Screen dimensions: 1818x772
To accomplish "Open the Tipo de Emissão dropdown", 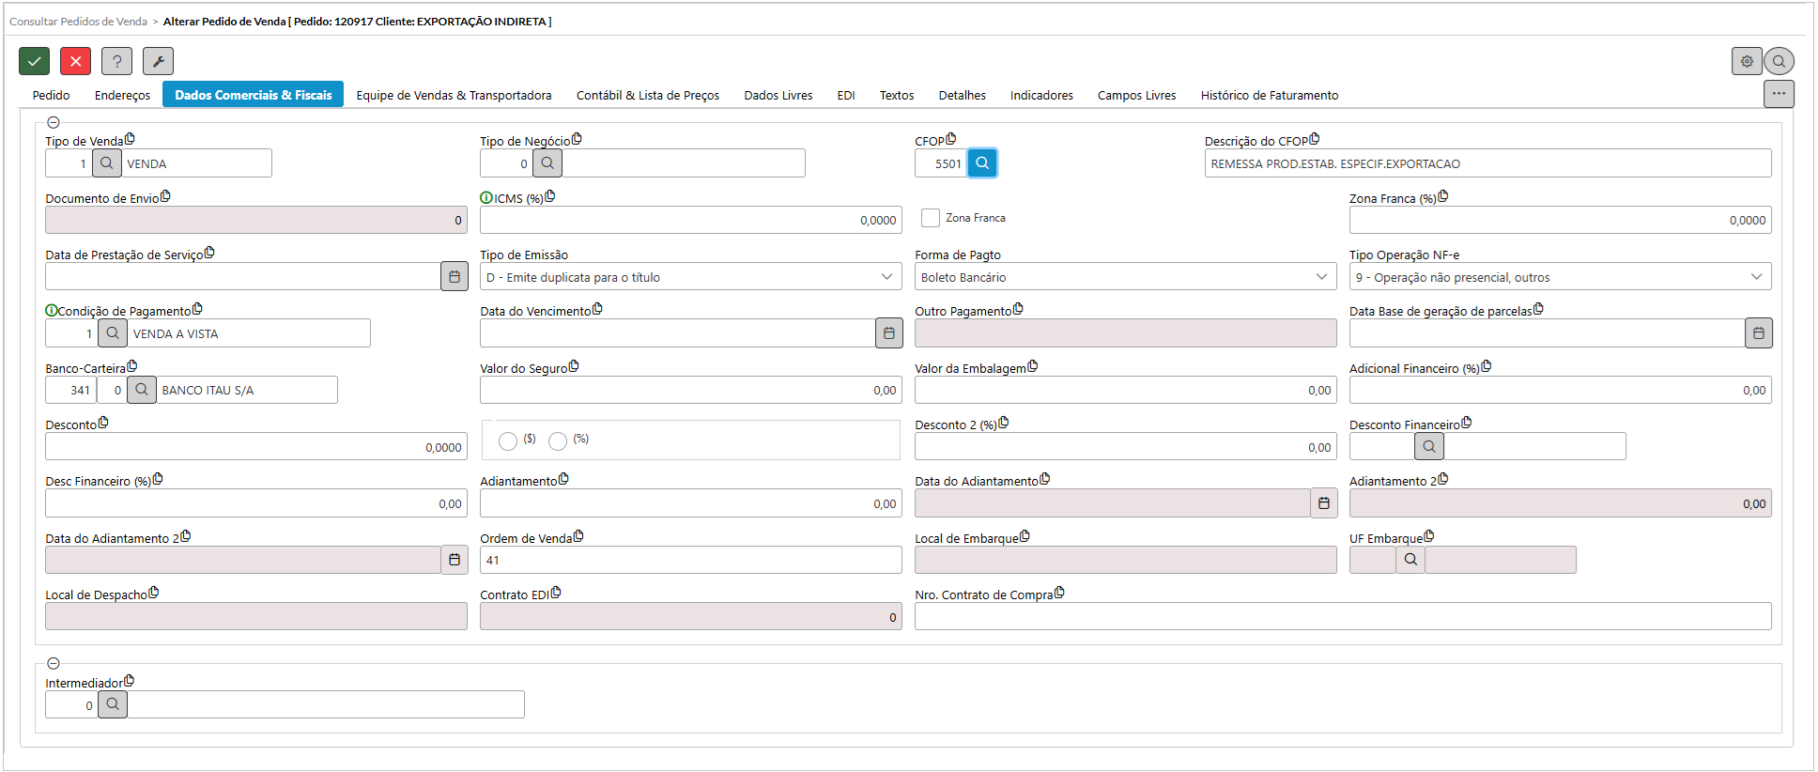I will (x=691, y=277).
